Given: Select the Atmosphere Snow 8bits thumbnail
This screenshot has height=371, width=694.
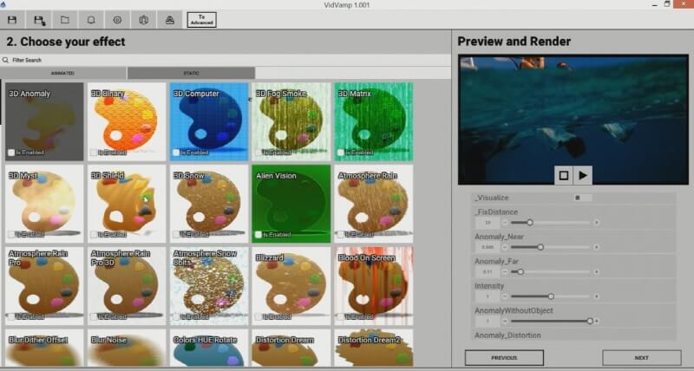Looking at the screenshot, I should point(209,286).
